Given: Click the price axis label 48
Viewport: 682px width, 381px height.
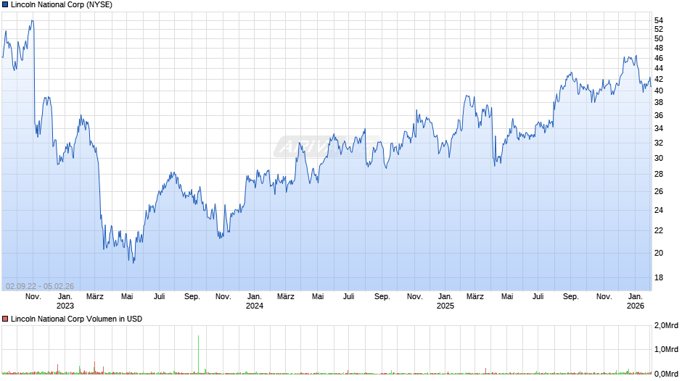Looking at the screenshot, I should (x=659, y=49).
